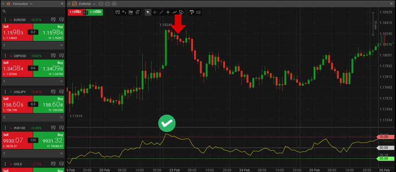Select the crosshair tool in chart toolbar

(155, 12)
